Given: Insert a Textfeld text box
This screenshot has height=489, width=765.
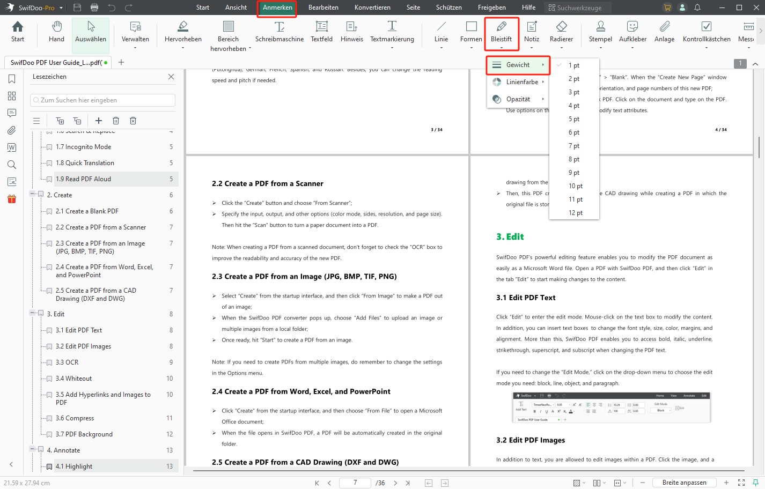Looking at the screenshot, I should pyautogui.click(x=321, y=32).
